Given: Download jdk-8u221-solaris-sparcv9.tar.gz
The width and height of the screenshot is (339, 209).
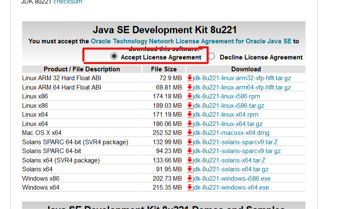Looking at the screenshot, I should point(236,151).
